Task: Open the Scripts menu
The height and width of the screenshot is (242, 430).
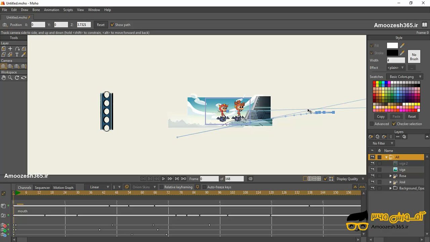Action: (x=68, y=10)
